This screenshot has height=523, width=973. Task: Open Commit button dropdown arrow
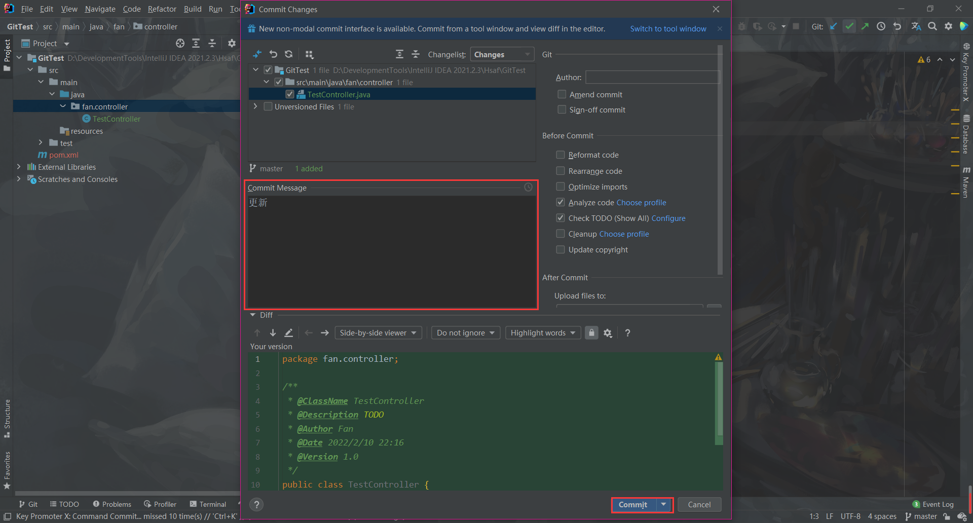(x=663, y=504)
